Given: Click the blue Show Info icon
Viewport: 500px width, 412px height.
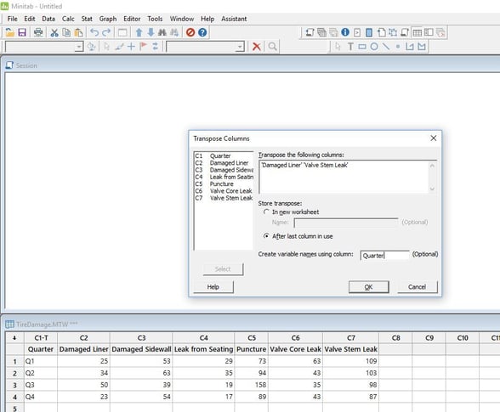Looking at the screenshot, I should coord(345,32).
